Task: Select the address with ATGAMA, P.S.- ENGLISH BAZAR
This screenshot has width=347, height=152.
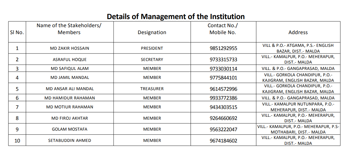Action: point(298,48)
